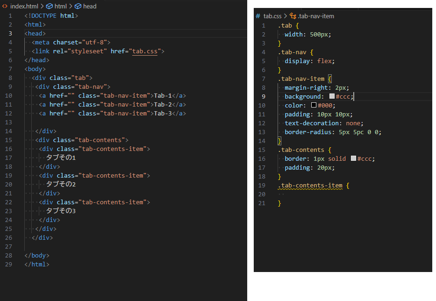Click the closing </html> tag

(37, 264)
